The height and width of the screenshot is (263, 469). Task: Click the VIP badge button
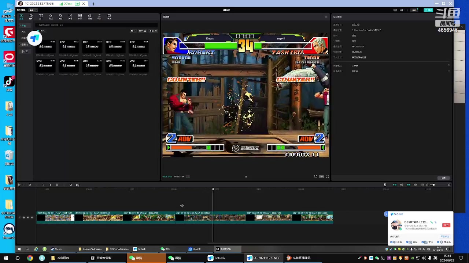(414, 10)
